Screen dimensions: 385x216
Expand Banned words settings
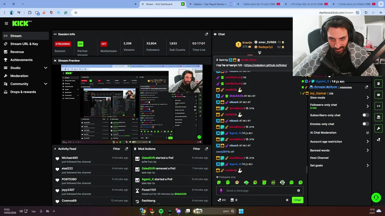(368, 150)
